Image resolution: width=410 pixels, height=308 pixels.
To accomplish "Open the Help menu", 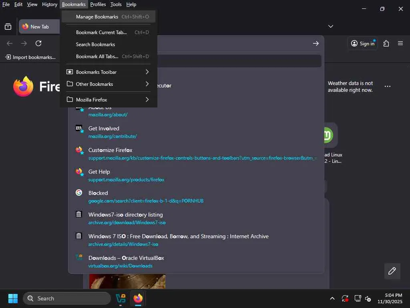I will [131, 4].
